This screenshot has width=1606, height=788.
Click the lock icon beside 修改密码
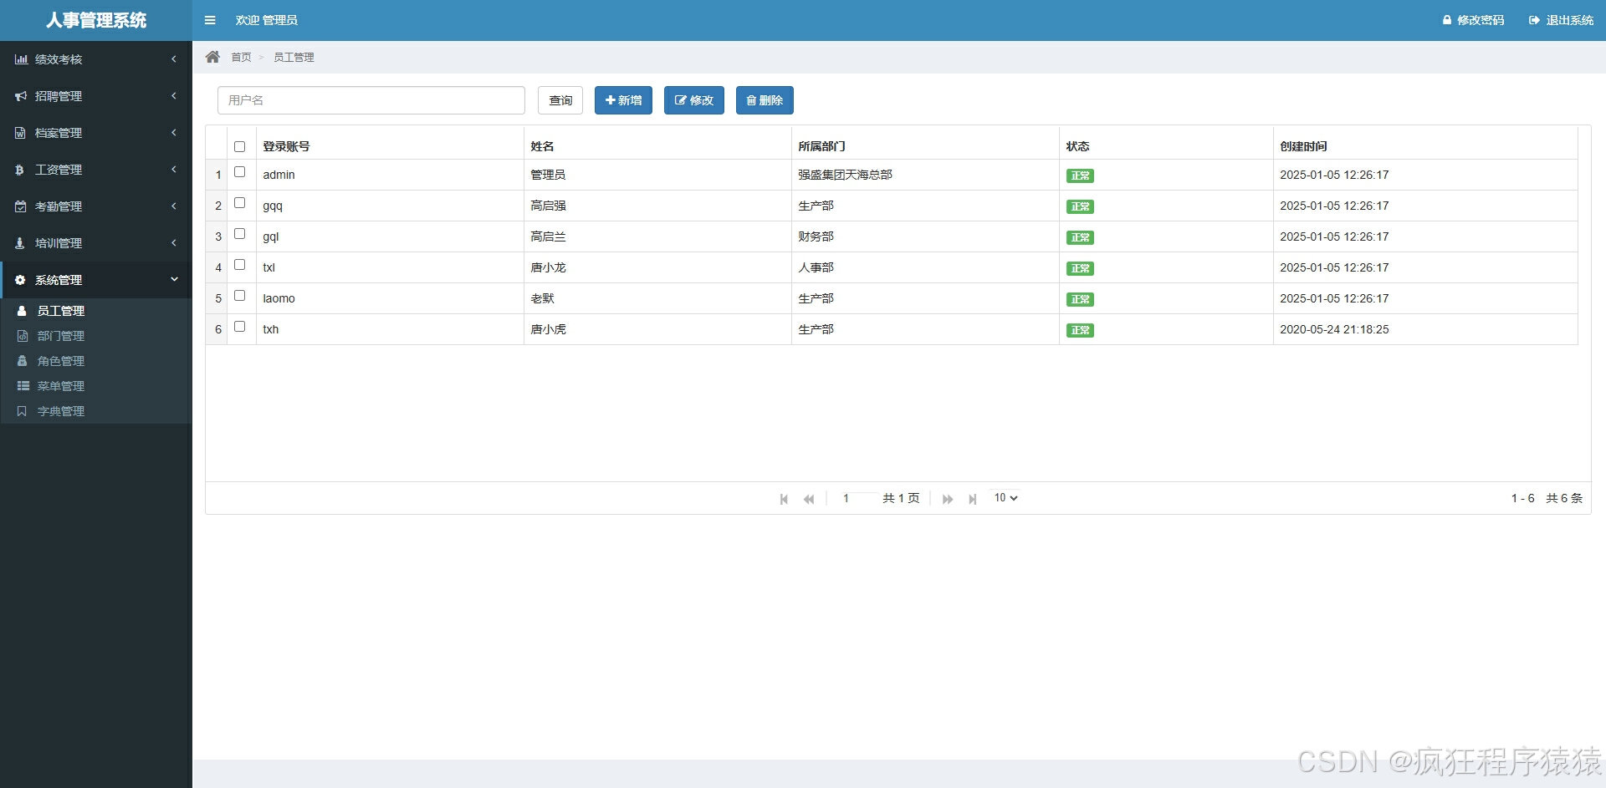tap(1447, 20)
